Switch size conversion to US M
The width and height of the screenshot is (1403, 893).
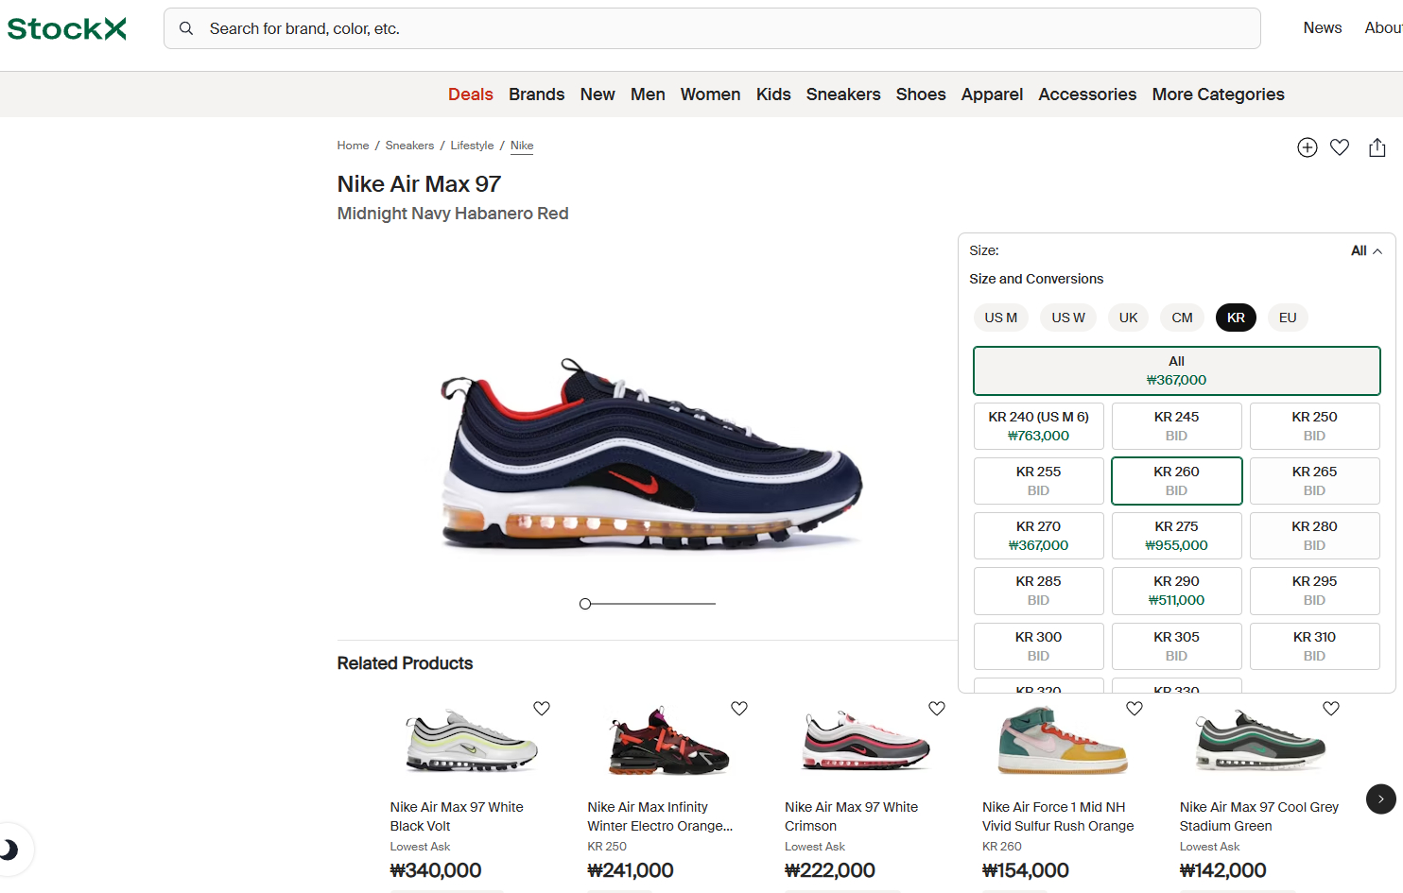[1000, 318]
